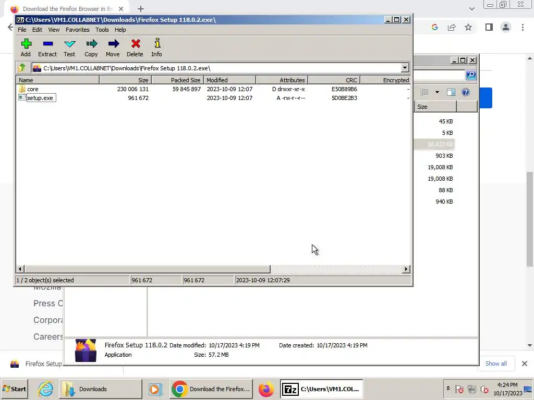The width and height of the screenshot is (534, 400).
Task: Click the 903 KB size entry
Action: pyautogui.click(x=444, y=156)
